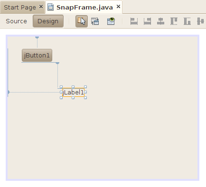Screen dimensions: 206x187
Task: Open the Source view
Action: [x=16, y=21]
